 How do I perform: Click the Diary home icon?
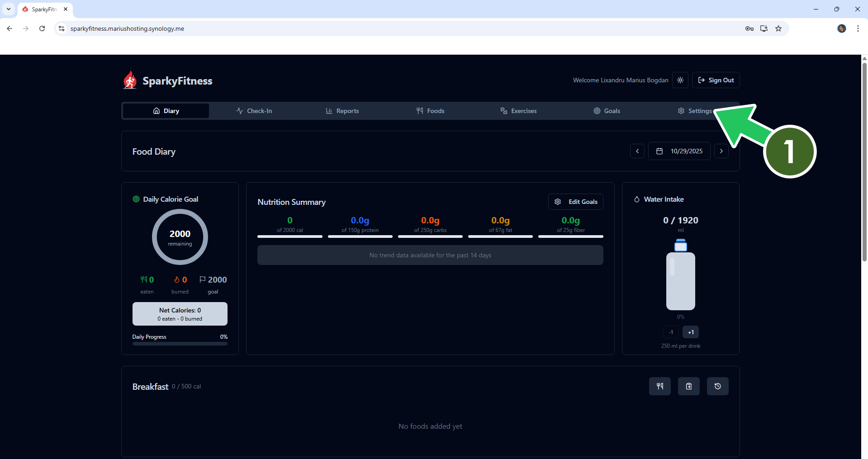156,111
